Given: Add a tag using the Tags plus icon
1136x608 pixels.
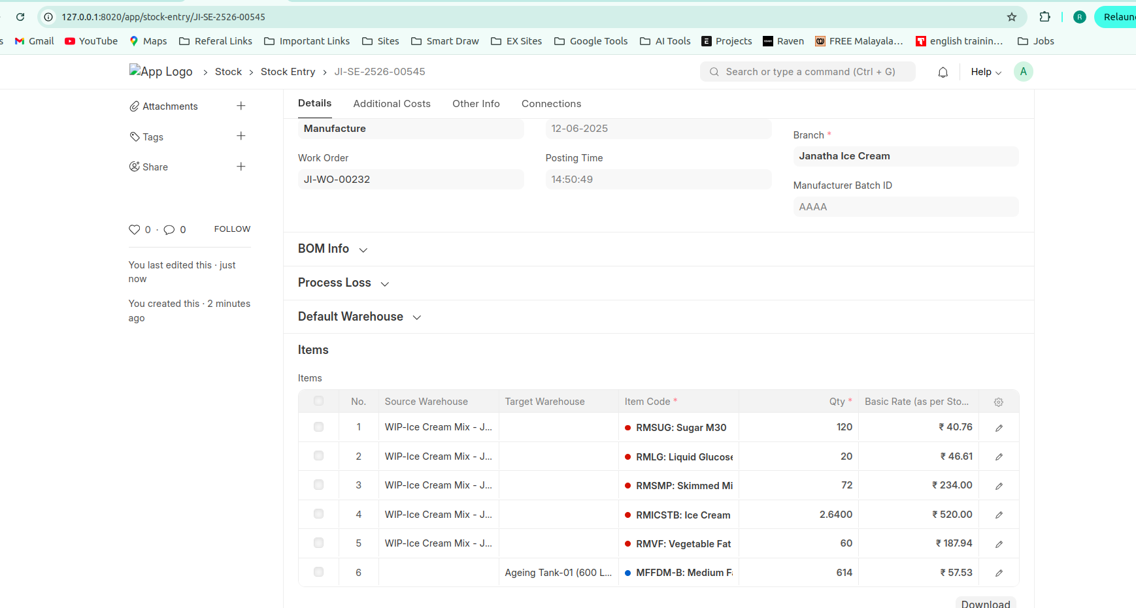Looking at the screenshot, I should pyautogui.click(x=241, y=136).
